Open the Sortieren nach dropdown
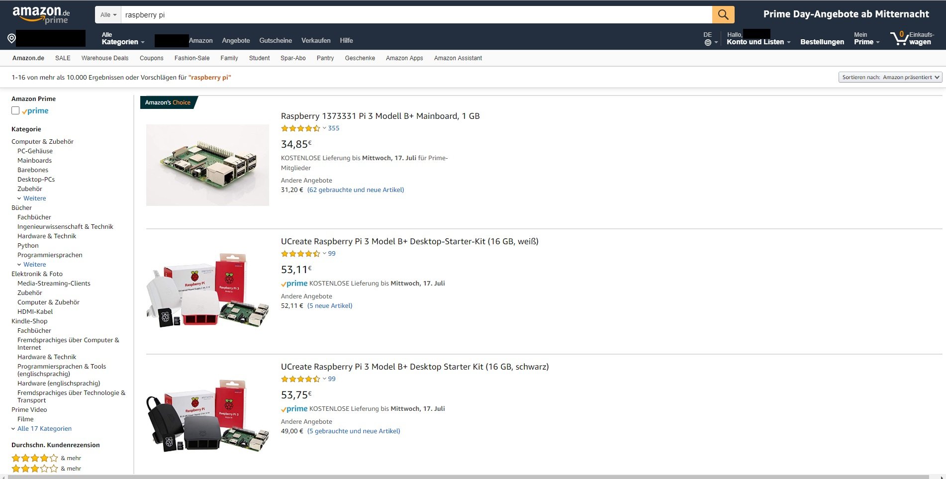 pyautogui.click(x=890, y=77)
